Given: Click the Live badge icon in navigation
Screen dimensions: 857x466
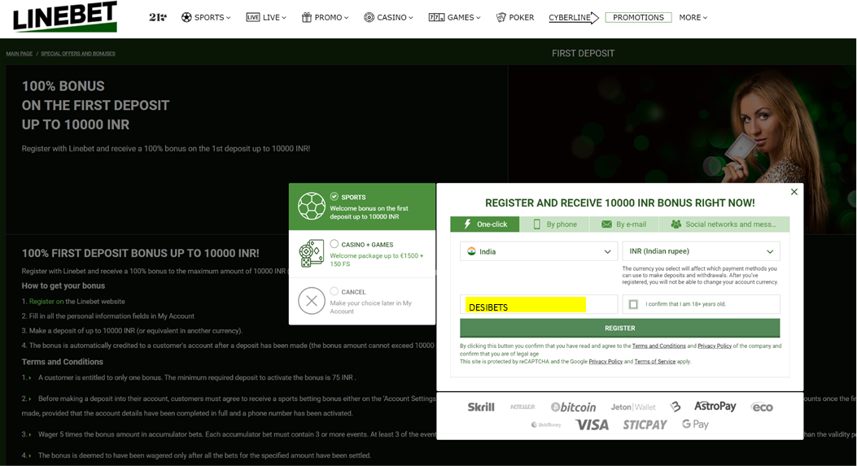Looking at the screenshot, I should click(x=252, y=17).
